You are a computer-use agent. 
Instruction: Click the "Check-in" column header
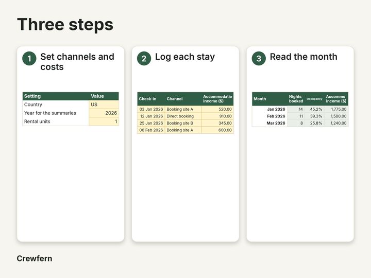[151, 99]
